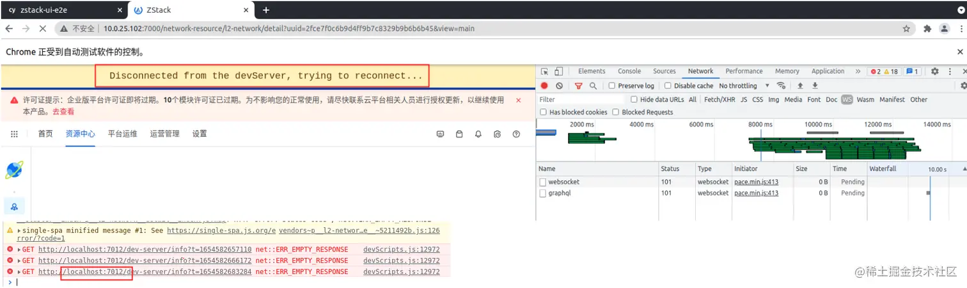The width and height of the screenshot is (967, 288).
Task: Open the Memory tab
Action: coord(787,72)
